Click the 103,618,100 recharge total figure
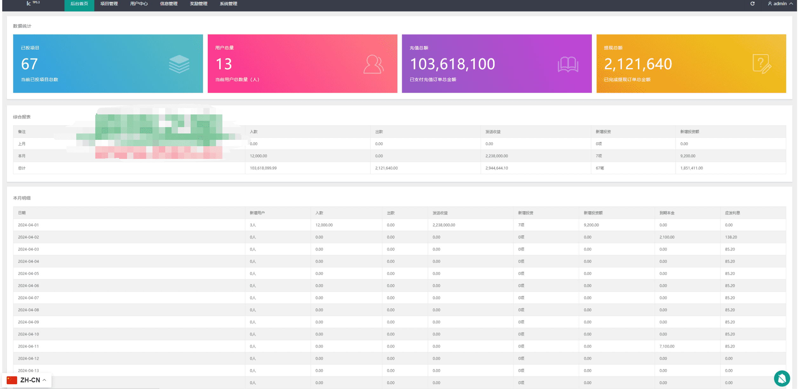 452,64
